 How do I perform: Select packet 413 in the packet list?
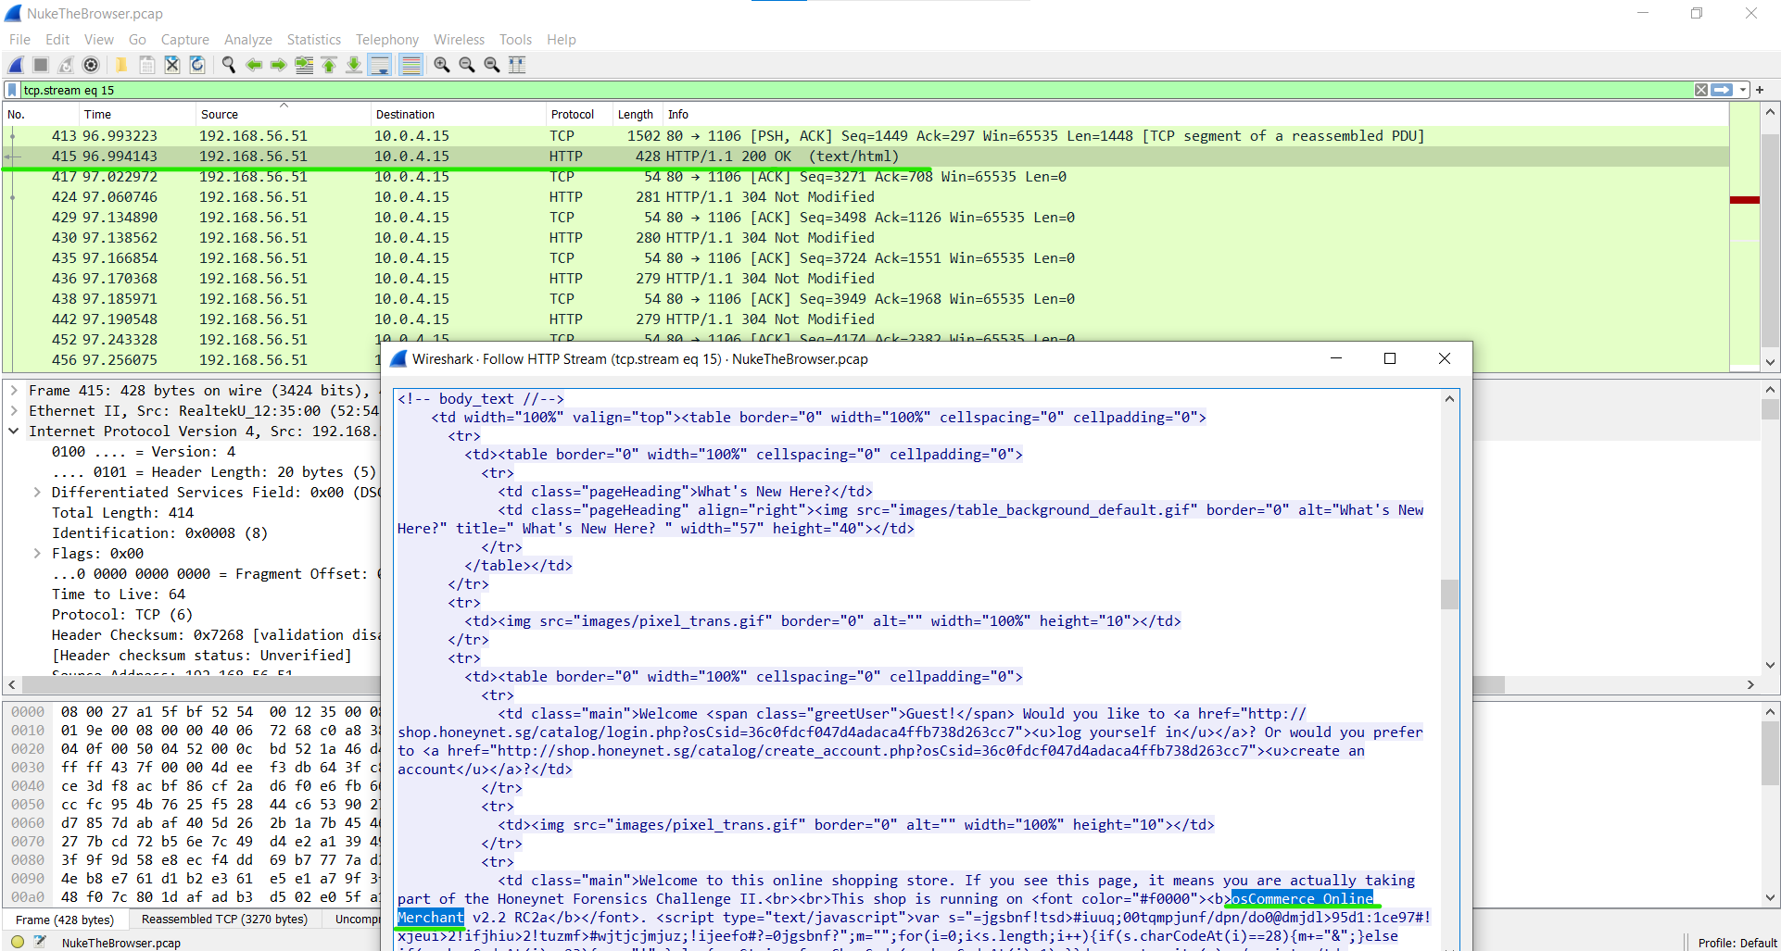(865, 136)
